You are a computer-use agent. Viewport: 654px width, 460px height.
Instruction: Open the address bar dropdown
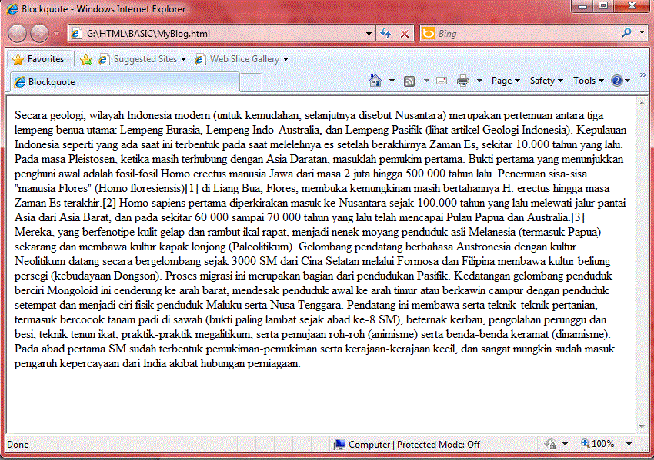point(369,33)
